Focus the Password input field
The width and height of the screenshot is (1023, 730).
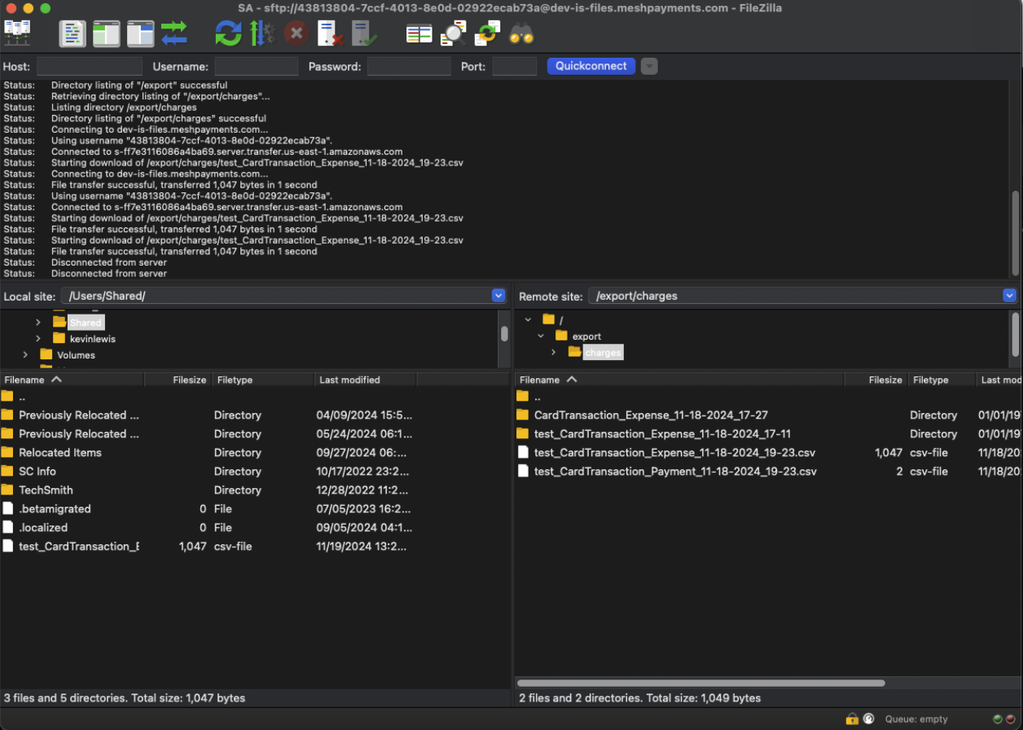[x=409, y=67]
